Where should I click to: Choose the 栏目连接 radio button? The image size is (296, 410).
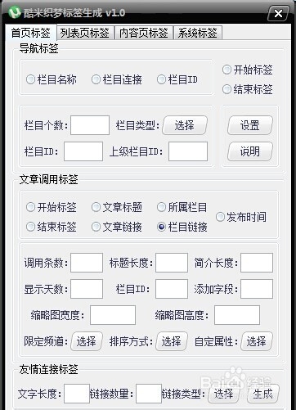[117, 79]
